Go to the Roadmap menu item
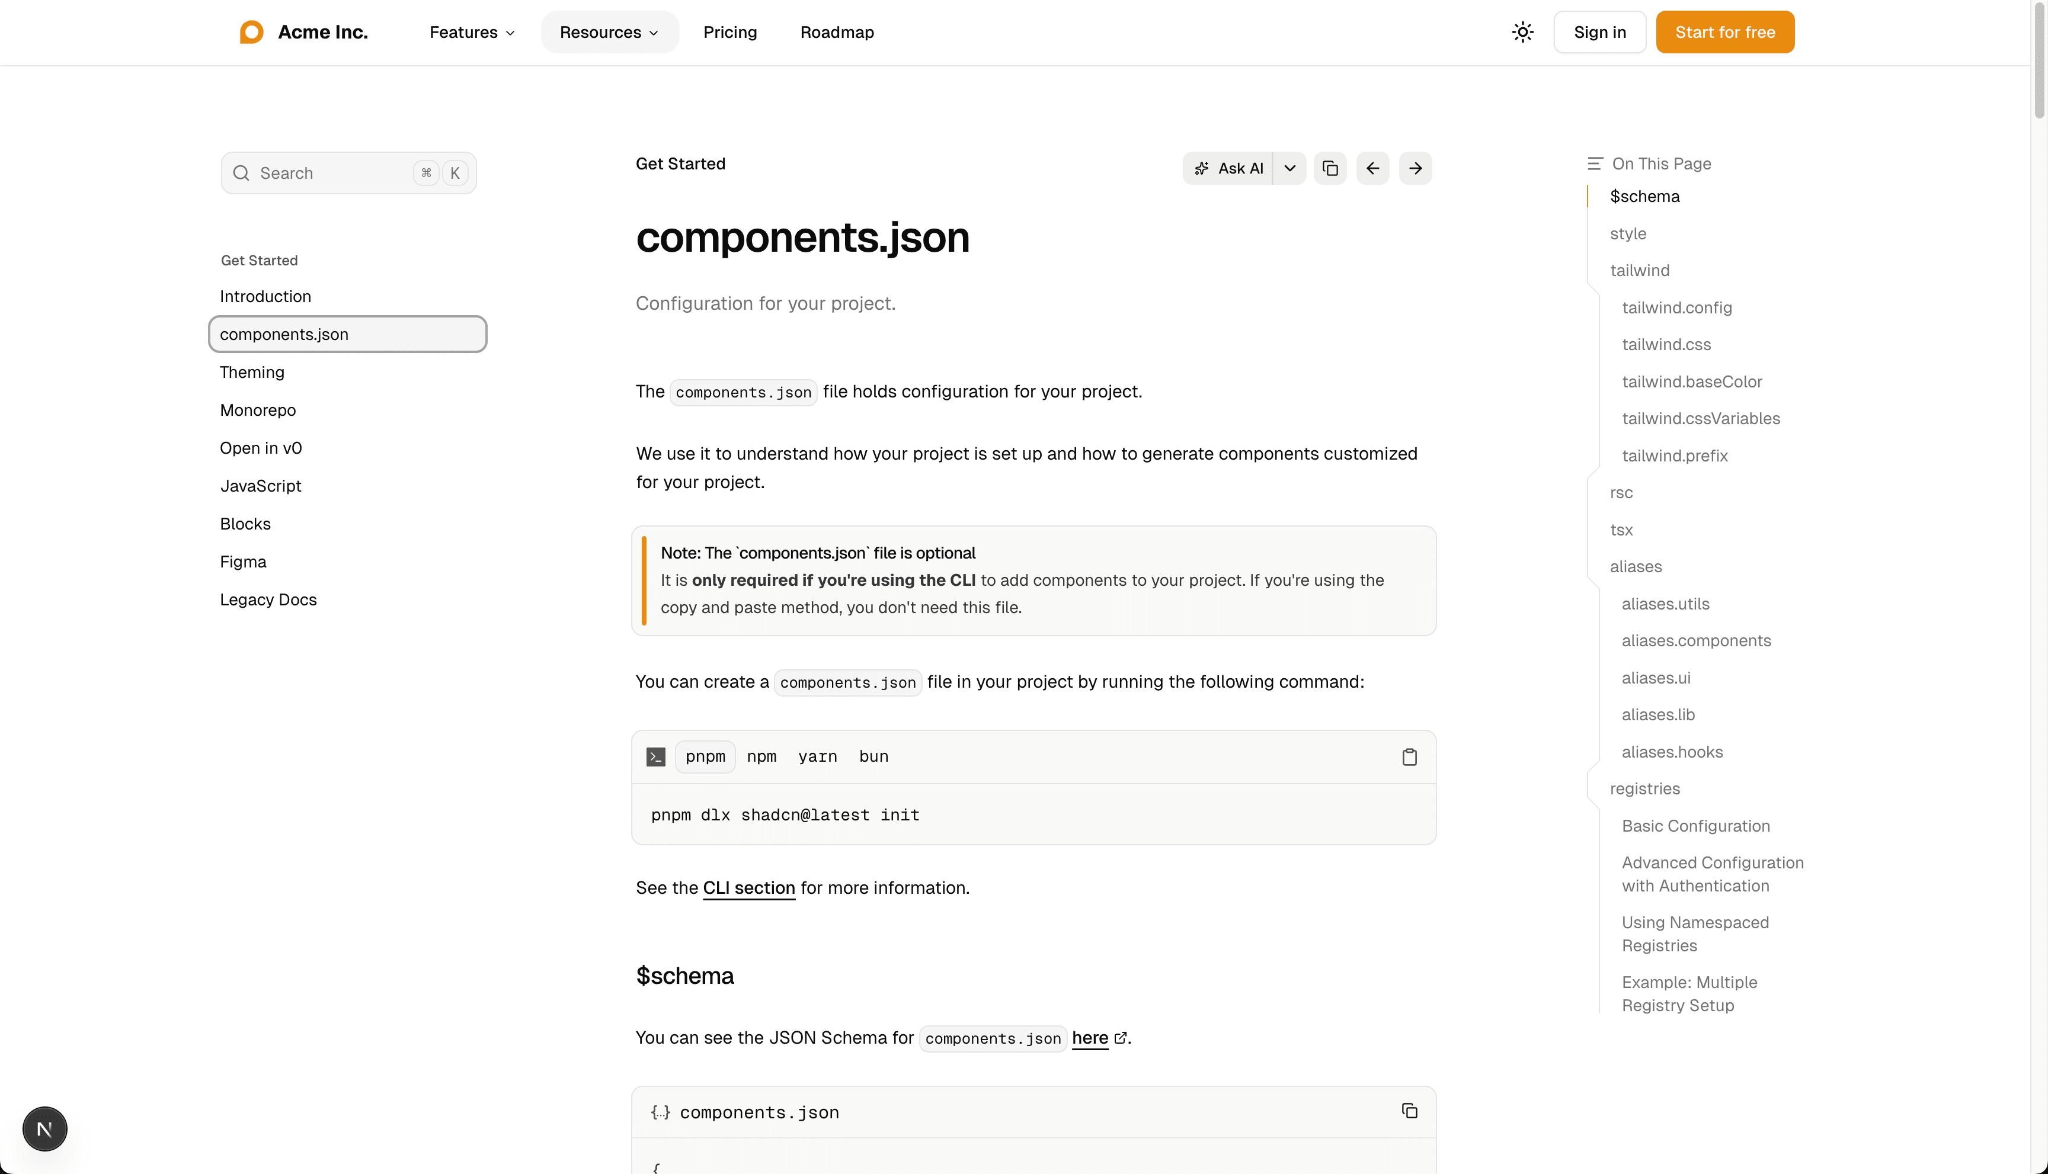Viewport: 2048px width, 1174px height. [x=837, y=31]
